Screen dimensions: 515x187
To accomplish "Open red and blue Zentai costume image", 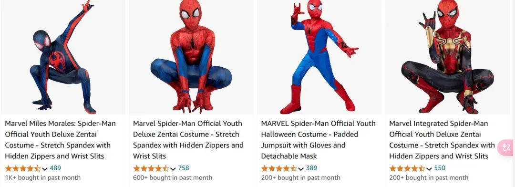I will click(191, 57).
